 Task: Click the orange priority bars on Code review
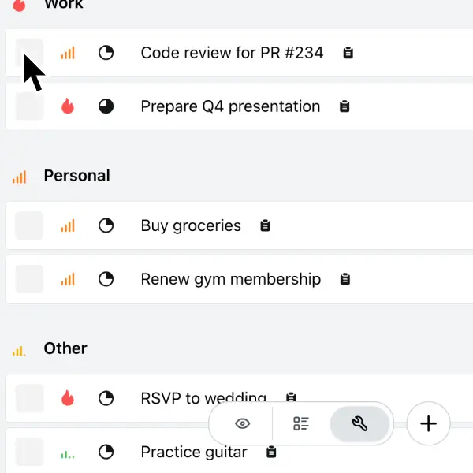coord(68,54)
